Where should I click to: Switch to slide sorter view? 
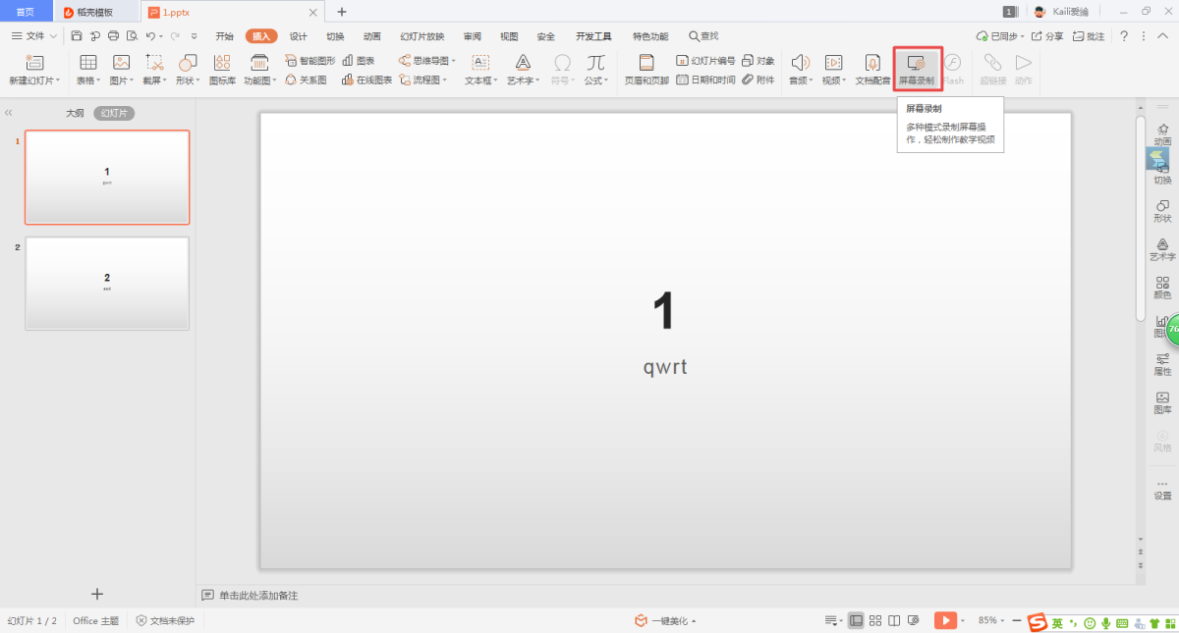[x=875, y=620]
